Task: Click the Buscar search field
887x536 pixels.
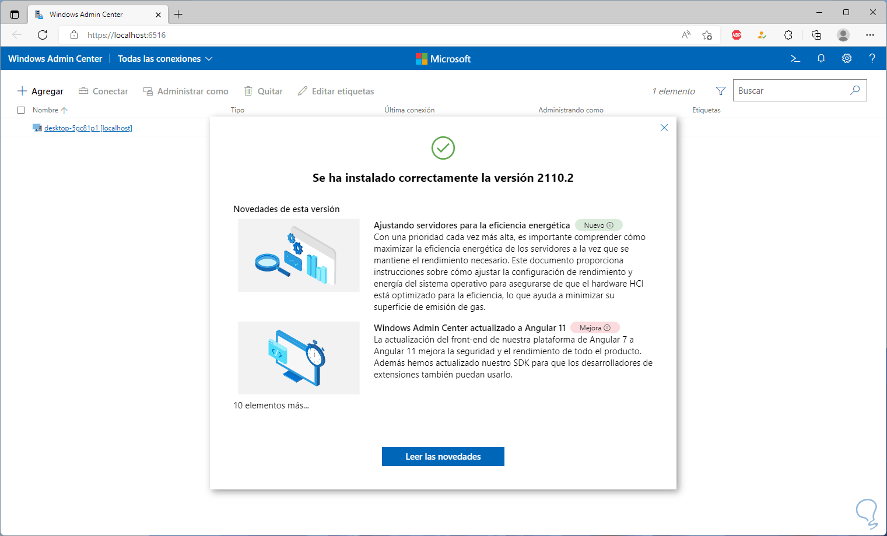Action: [800, 90]
